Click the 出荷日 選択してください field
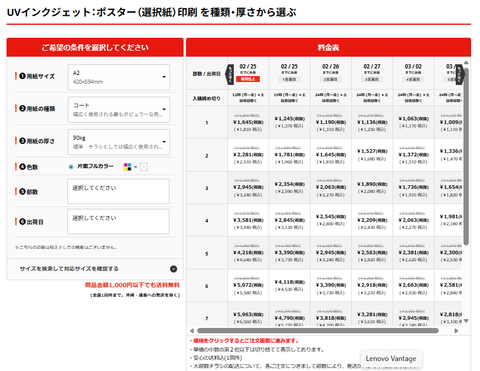The height and width of the screenshot is (371, 480). (x=119, y=221)
